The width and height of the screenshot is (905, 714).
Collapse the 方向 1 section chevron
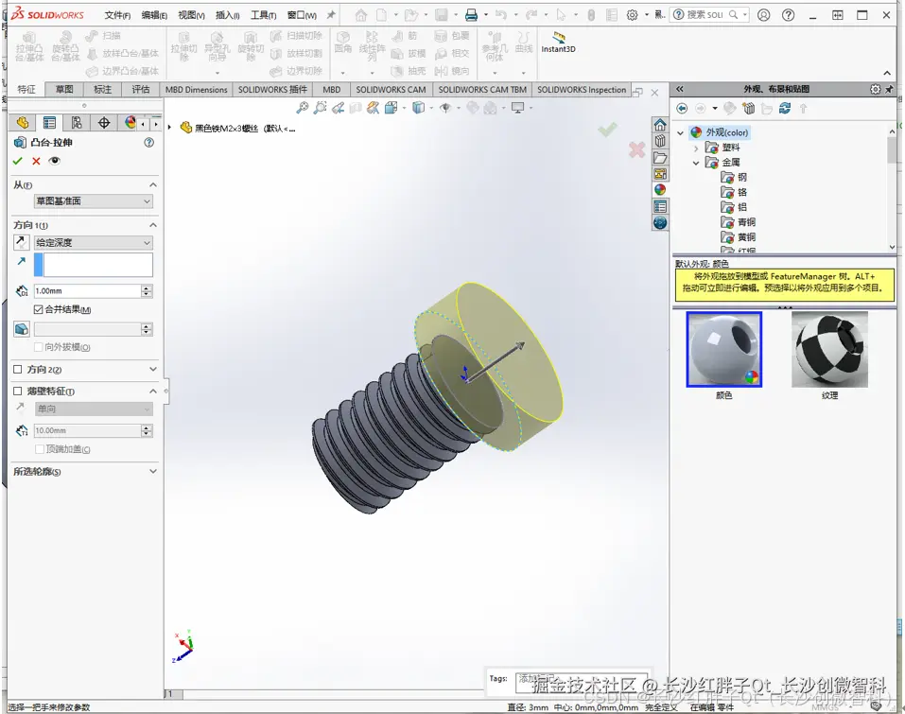click(153, 225)
